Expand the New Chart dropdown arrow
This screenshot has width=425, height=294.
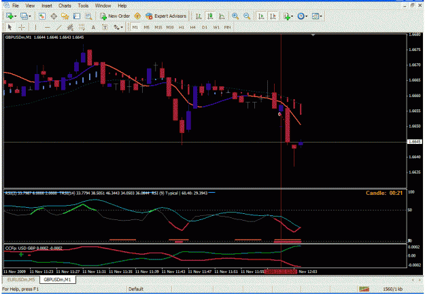click(15, 16)
